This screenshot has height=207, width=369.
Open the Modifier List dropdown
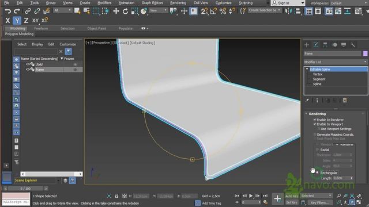tap(336, 62)
